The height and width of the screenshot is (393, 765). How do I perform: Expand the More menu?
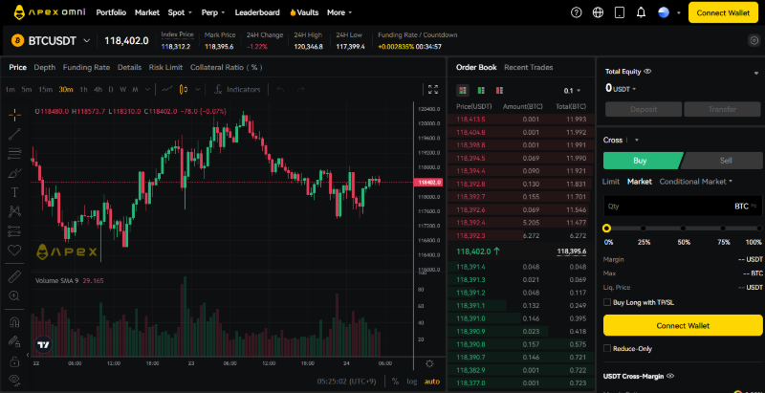[x=339, y=12]
